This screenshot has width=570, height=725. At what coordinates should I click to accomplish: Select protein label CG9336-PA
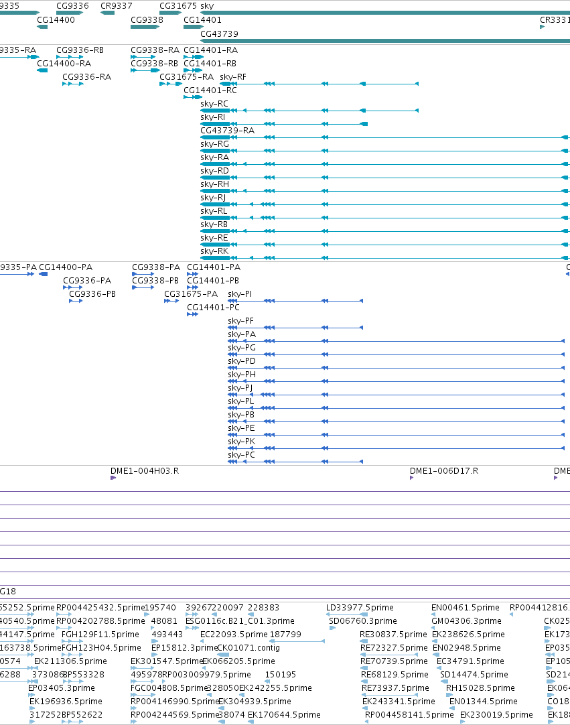(x=87, y=281)
